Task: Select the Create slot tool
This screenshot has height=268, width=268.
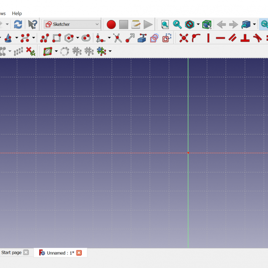Action: pyautogui.click(x=86, y=38)
